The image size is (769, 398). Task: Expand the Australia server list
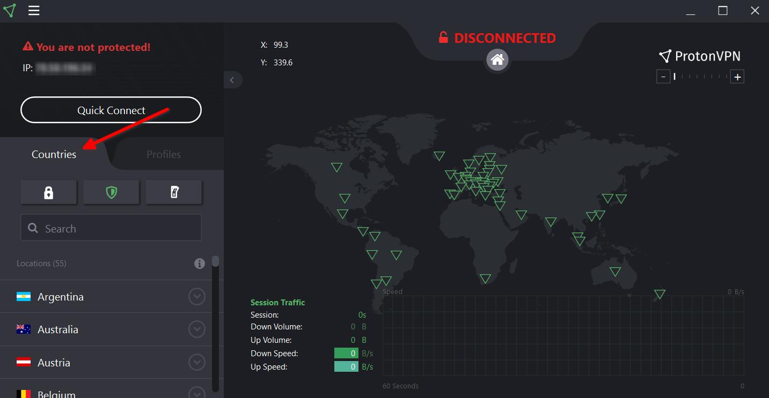(x=197, y=329)
